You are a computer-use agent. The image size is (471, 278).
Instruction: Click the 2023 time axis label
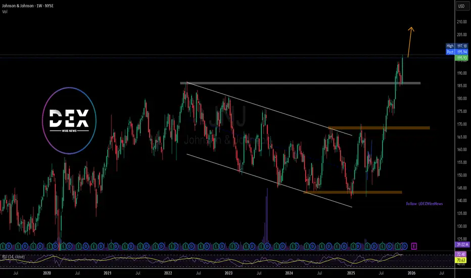pyautogui.click(x=228, y=273)
